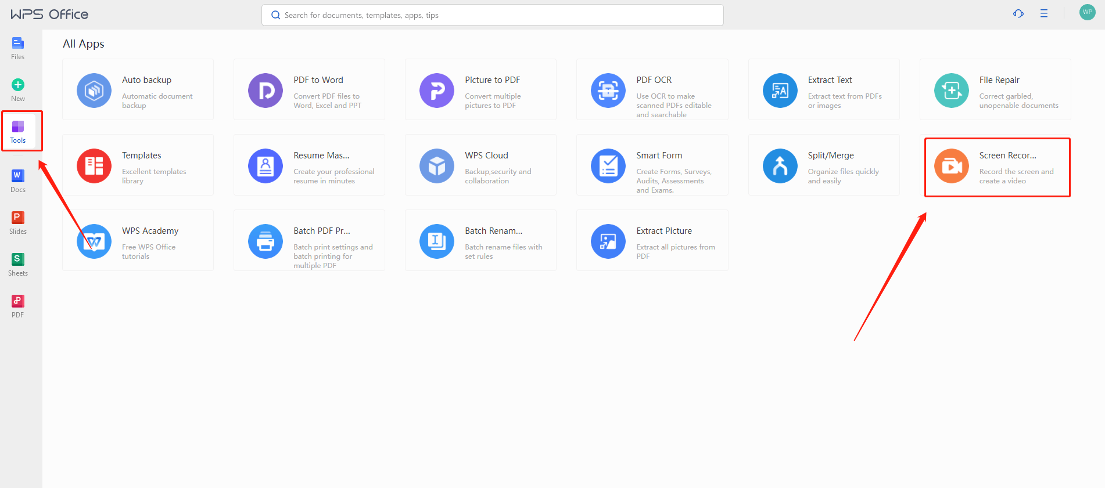Open the File Repair title

(x=999, y=80)
